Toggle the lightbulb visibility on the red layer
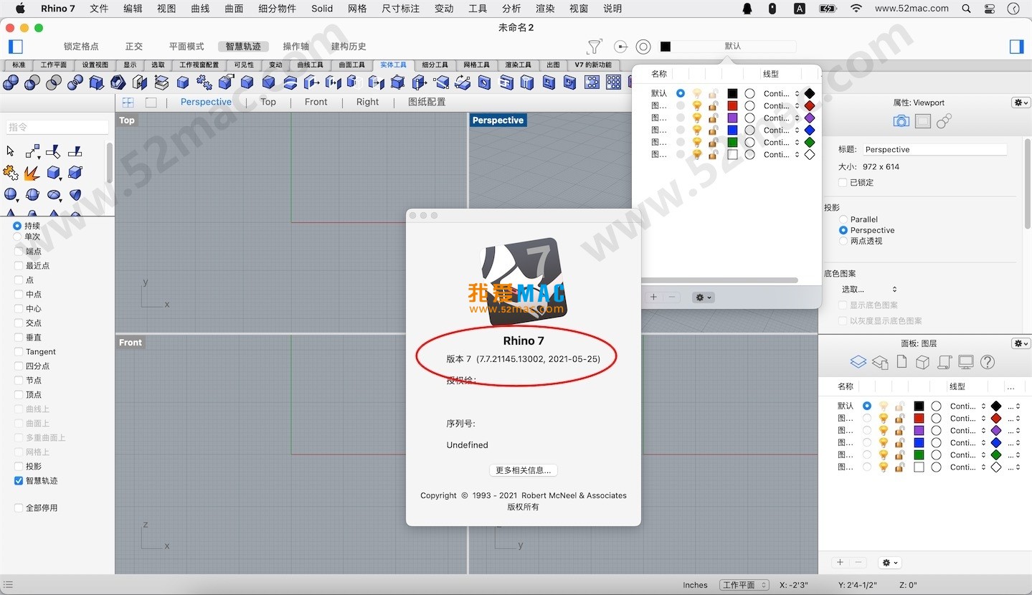Screen dimensions: 1032x595 coord(884,417)
